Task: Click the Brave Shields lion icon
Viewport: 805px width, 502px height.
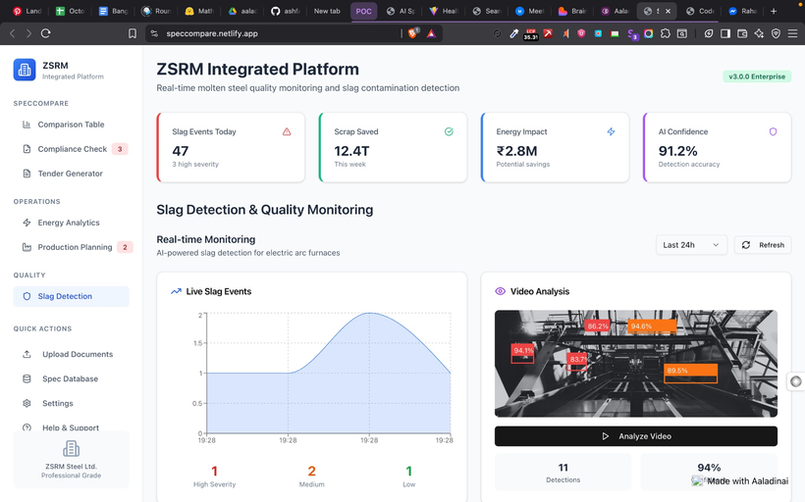Action: coord(412,33)
